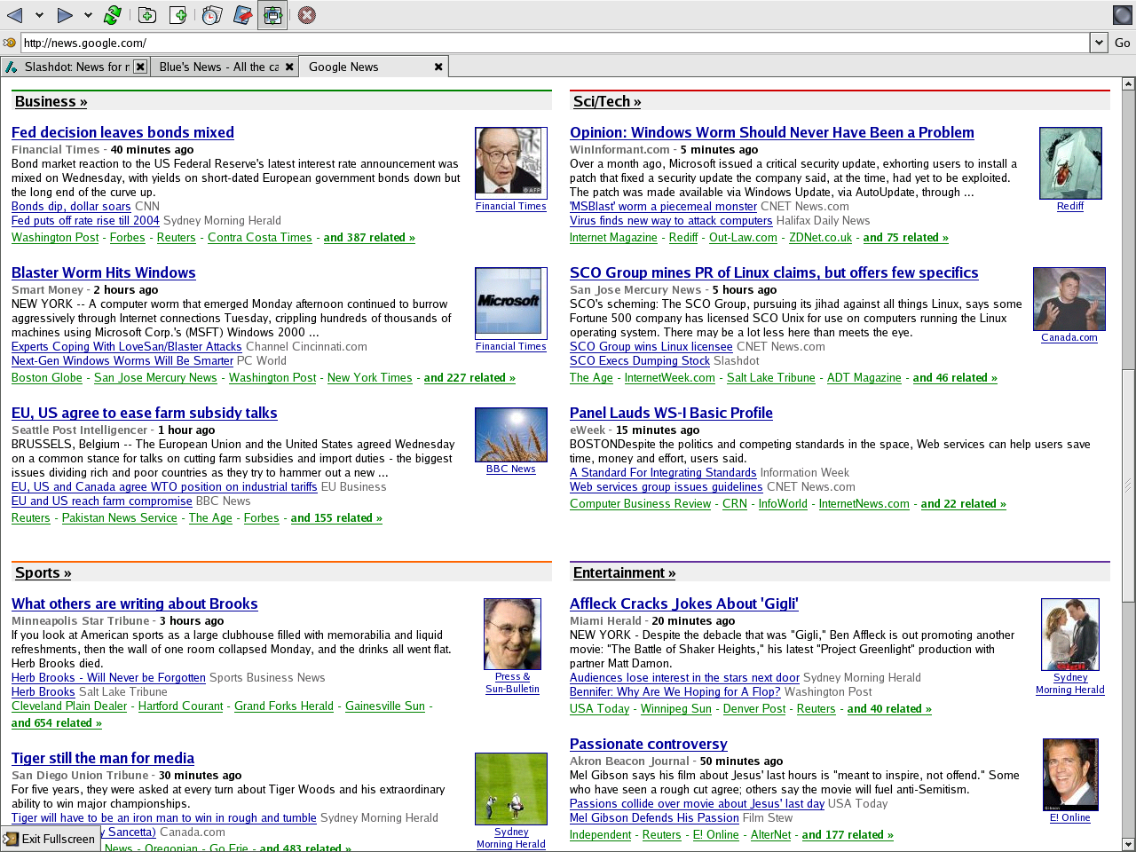Open the Business section heading
1136x852 pixels.
tap(51, 101)
